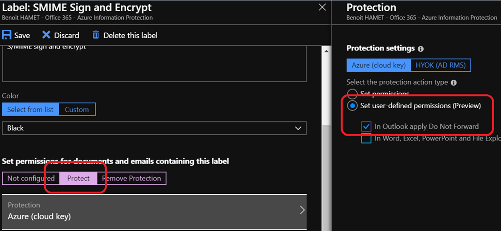Image resolution: width=501 pixels, height=231 pixels.
Task: Set permissions to Not configured
Action: coord(31,178)
